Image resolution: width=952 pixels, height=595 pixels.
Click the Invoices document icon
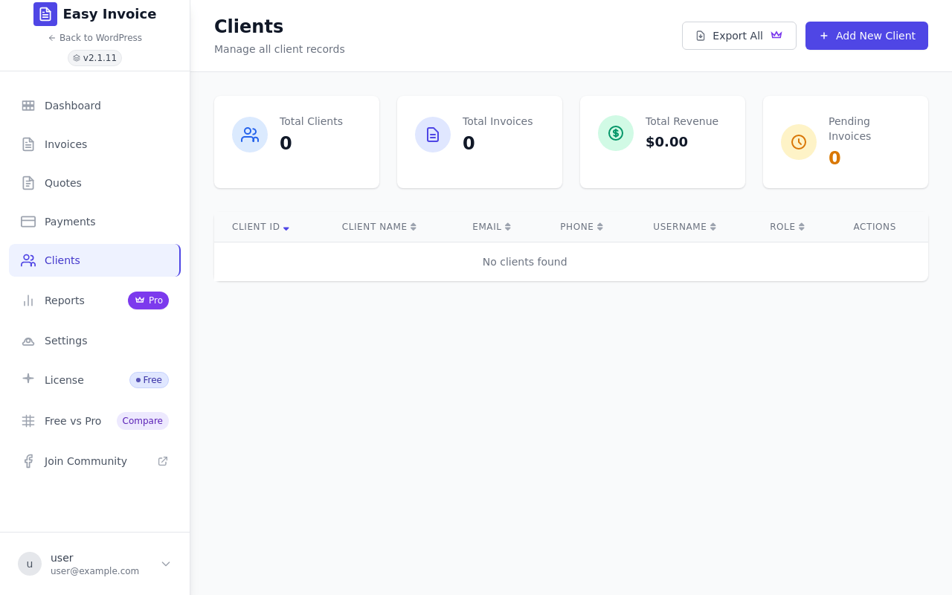(28, 144)
